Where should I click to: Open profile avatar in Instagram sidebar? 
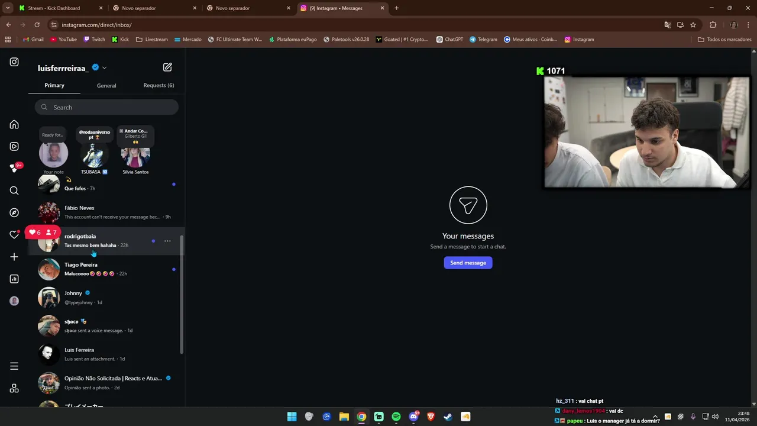pyautogui.click(x=14, y=301)
